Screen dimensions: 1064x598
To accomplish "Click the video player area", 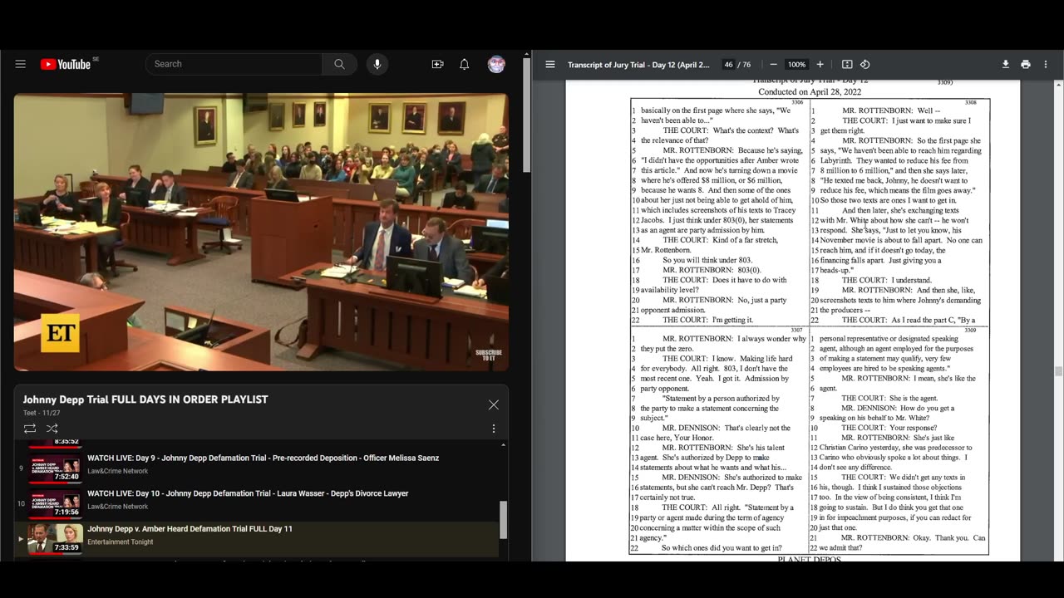I will pyautogui.click(x=261, y=232).
